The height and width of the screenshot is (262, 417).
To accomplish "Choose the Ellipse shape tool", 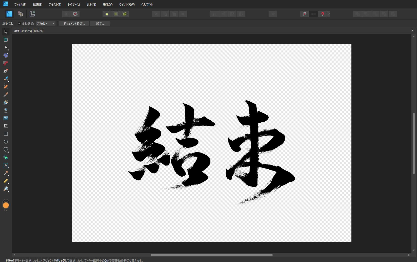I will point(6,142).
